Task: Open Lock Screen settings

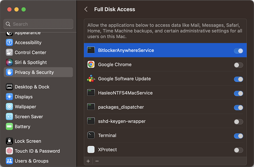Action: [x=38, y=141]
